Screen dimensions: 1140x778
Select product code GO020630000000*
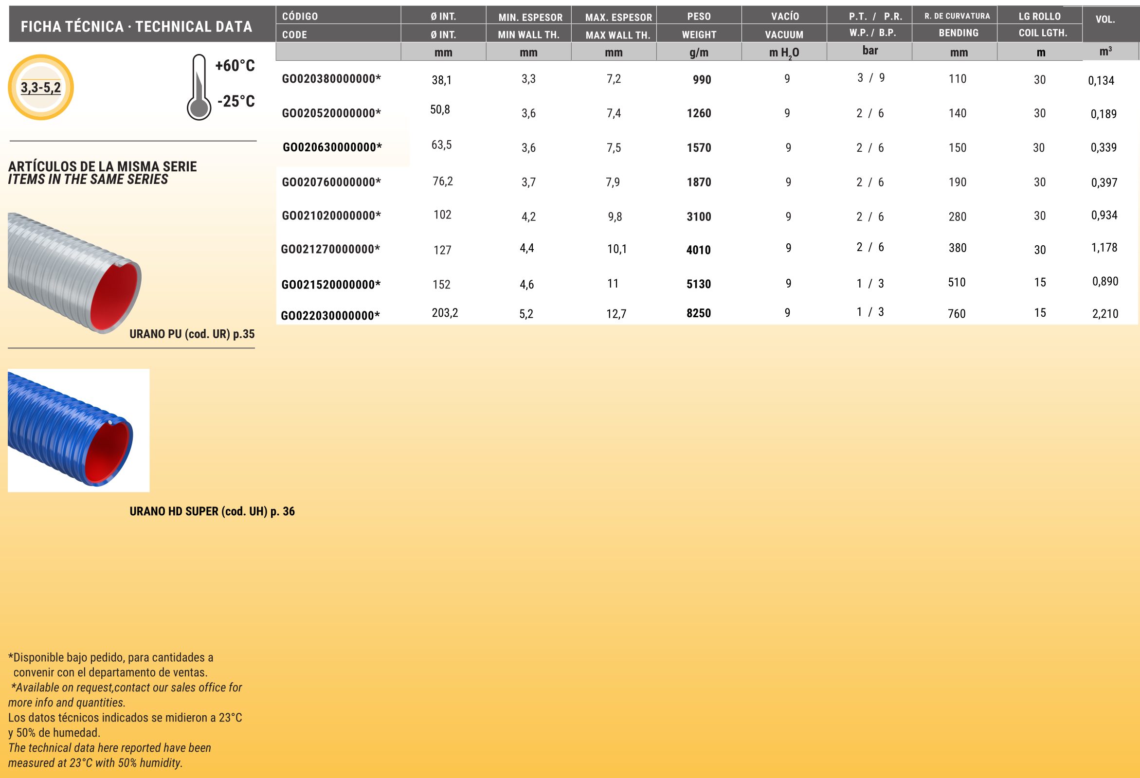pyautogui.click(x=332, y=147)
